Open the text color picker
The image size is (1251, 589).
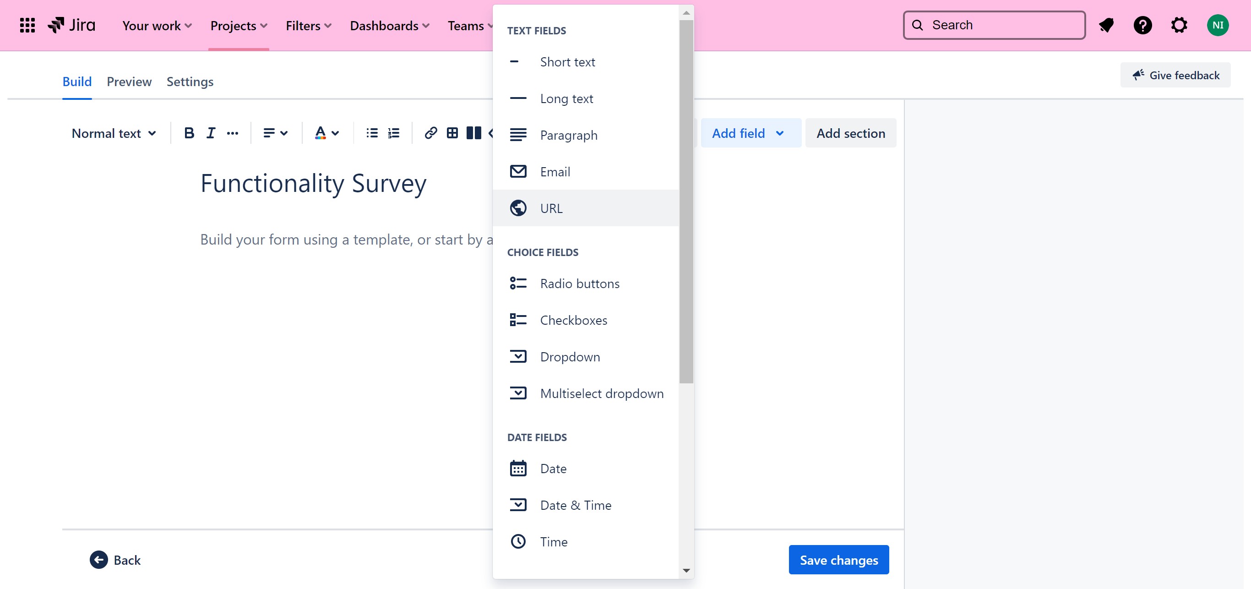[326, 133]
